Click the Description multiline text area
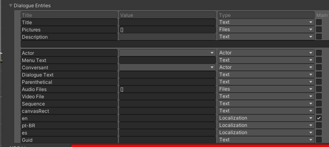Image resolution: width=329 pixels, height=147 pixels. pyautogui.click(x=175, y=44)
